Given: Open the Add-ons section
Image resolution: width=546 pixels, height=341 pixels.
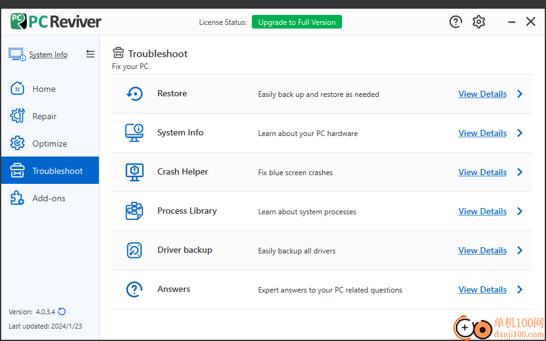Looking at the screenshot, I should (50, 198).
